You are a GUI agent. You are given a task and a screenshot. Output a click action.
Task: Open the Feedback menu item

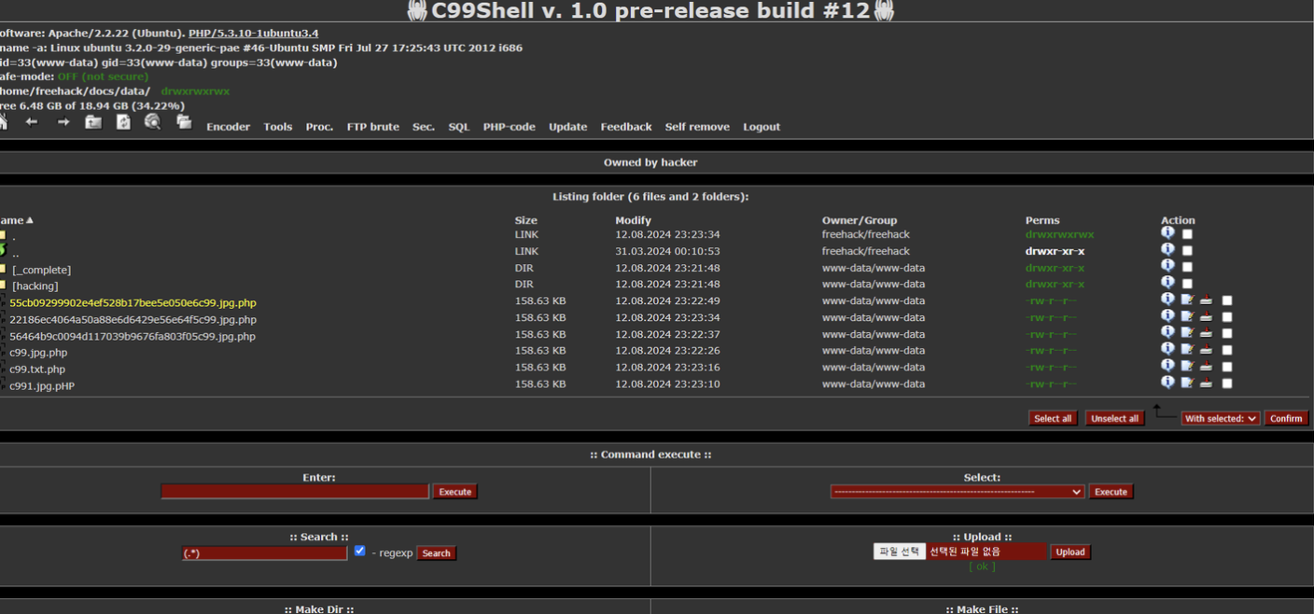coord(625,127)
